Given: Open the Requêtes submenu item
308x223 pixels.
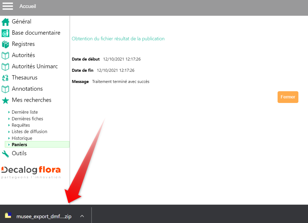Looking at the screenshot, I should pos(21,125).
